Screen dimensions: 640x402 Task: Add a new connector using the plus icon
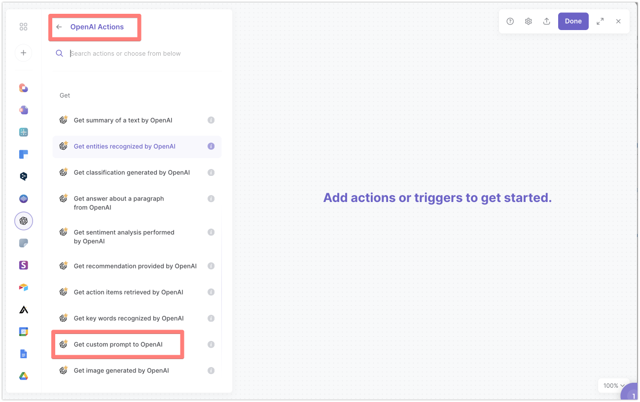pyautogui.click(x=24, y=53)
